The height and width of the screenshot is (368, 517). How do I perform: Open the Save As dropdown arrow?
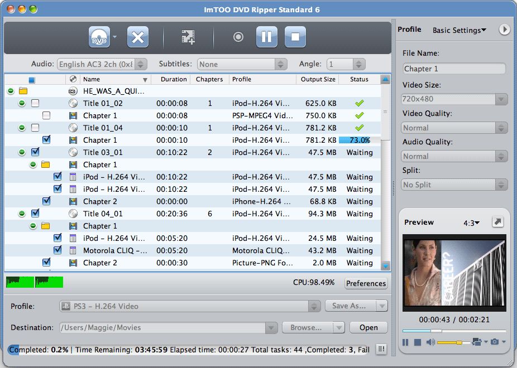382,306
